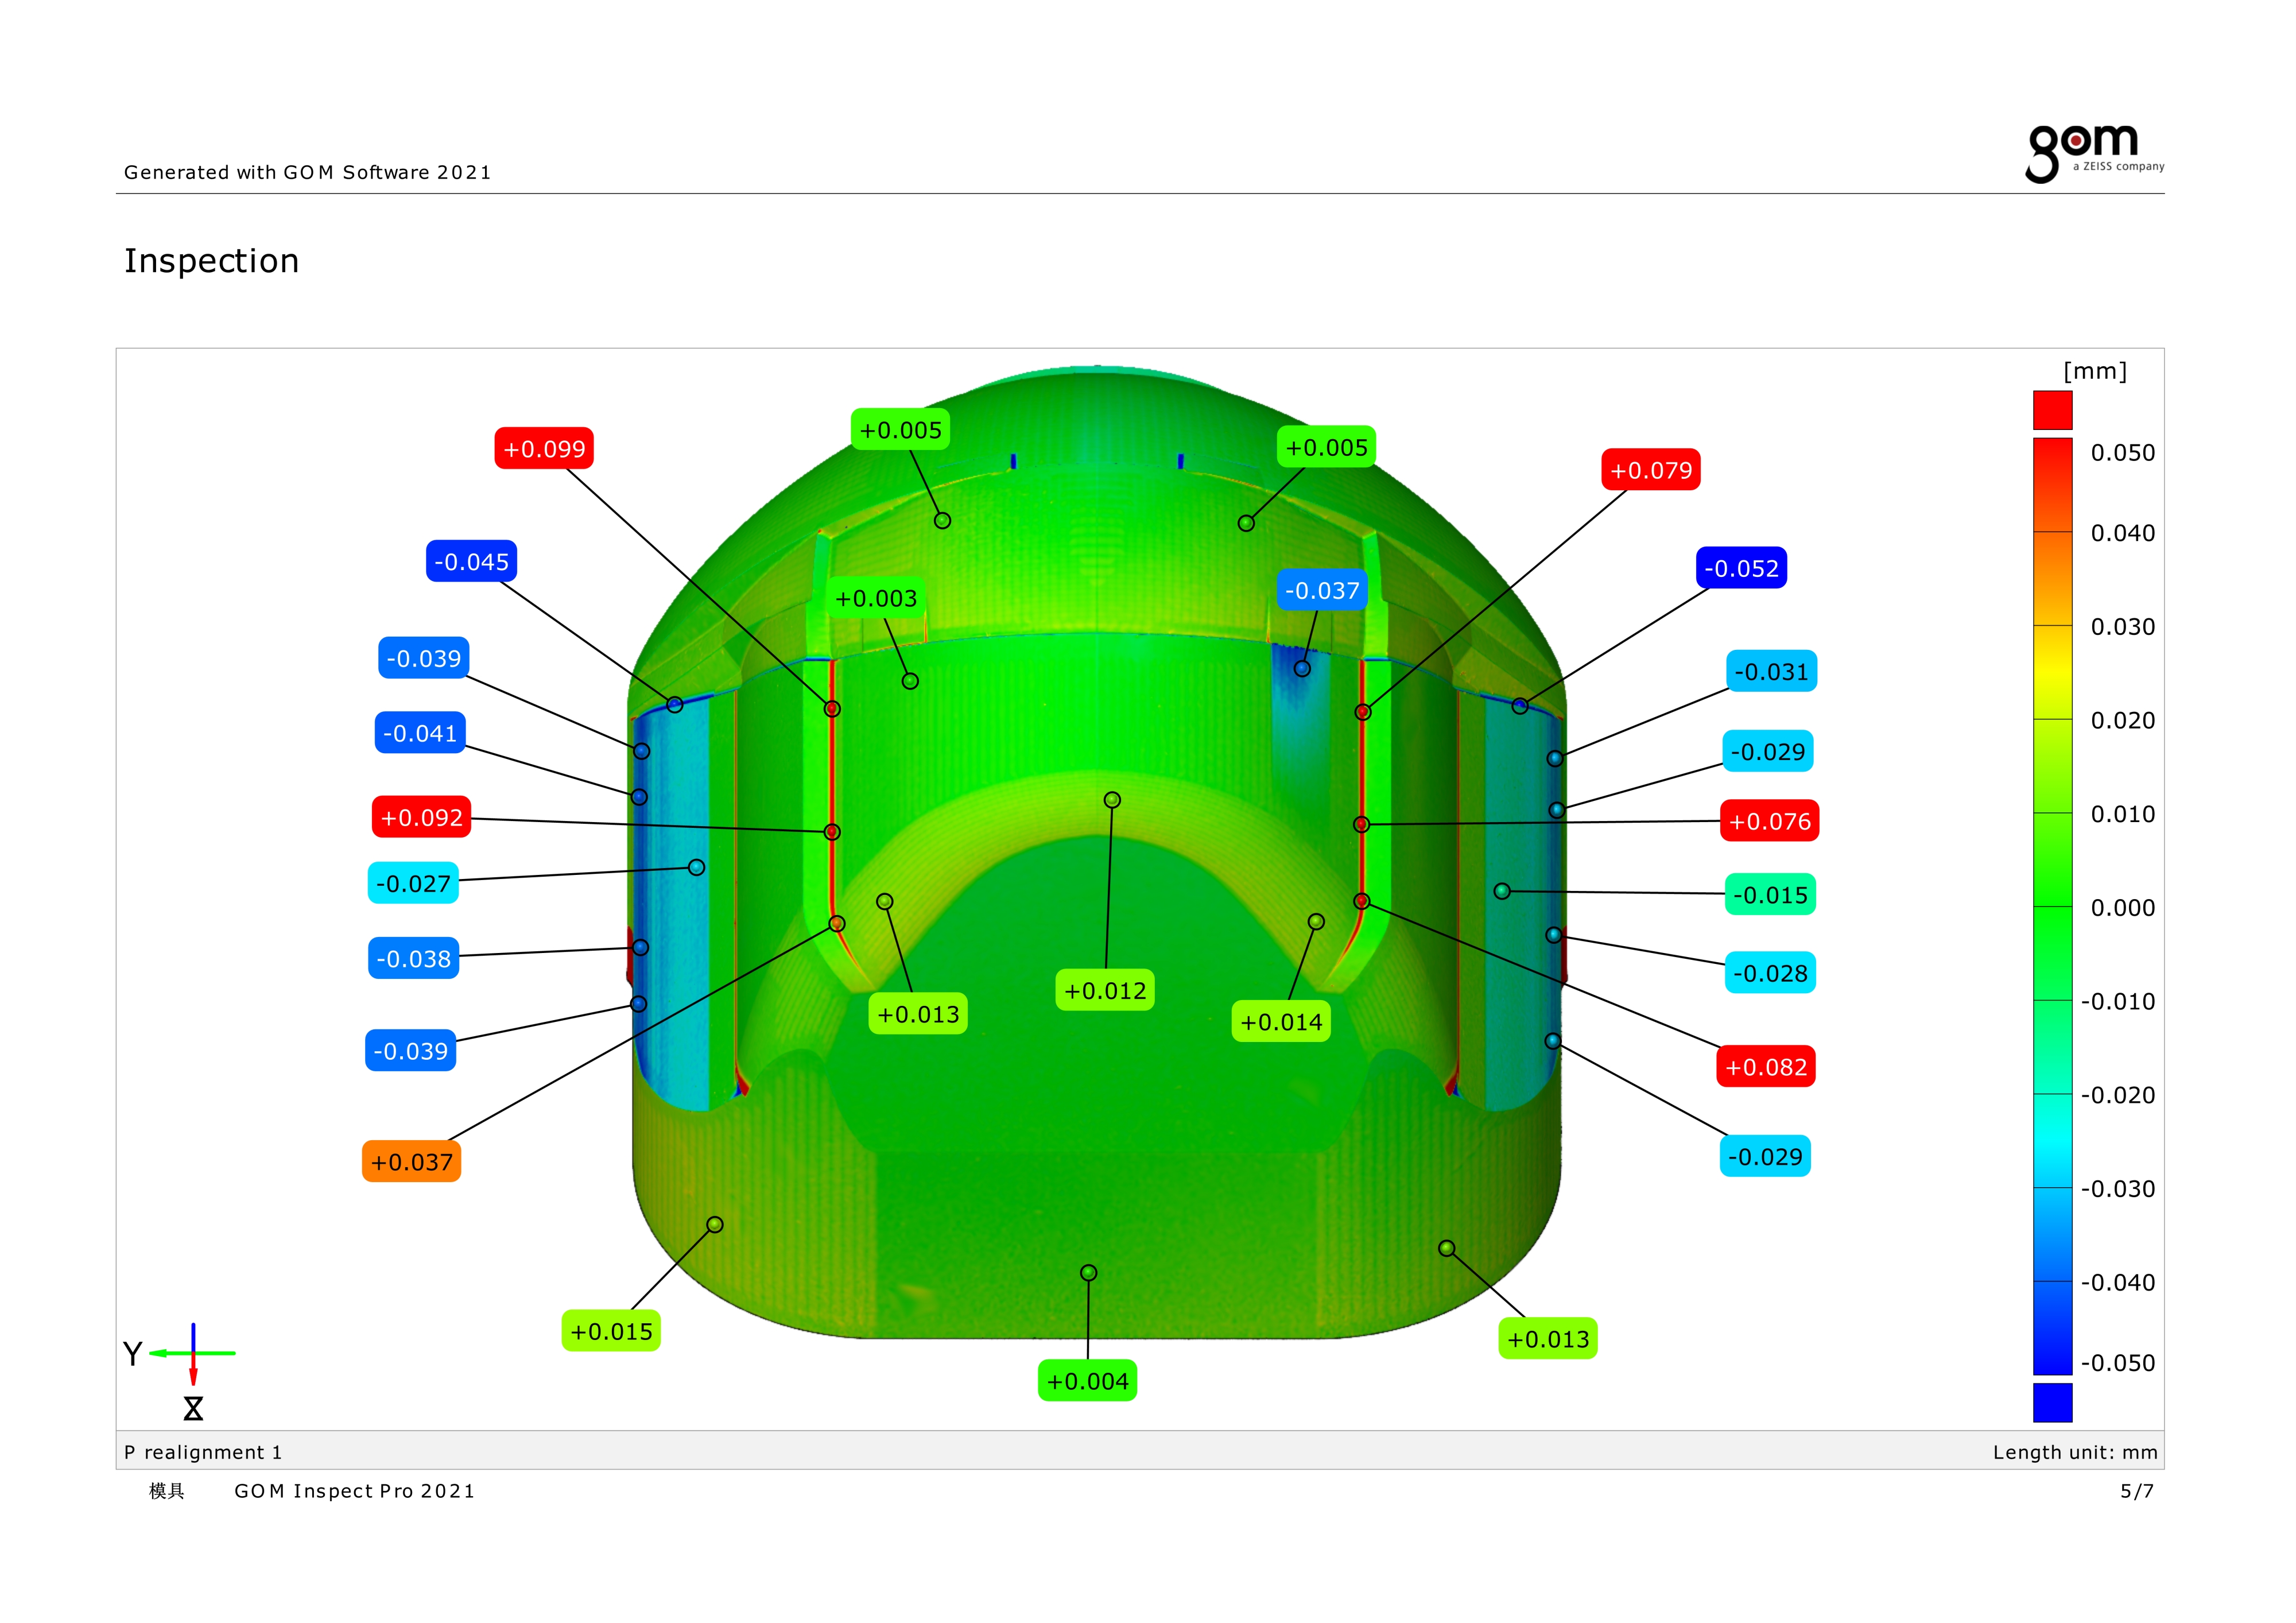Select the red +0.079 deviation label
The width and height of the screenshot is (2296, 1623).
[x=1651, y=469]
